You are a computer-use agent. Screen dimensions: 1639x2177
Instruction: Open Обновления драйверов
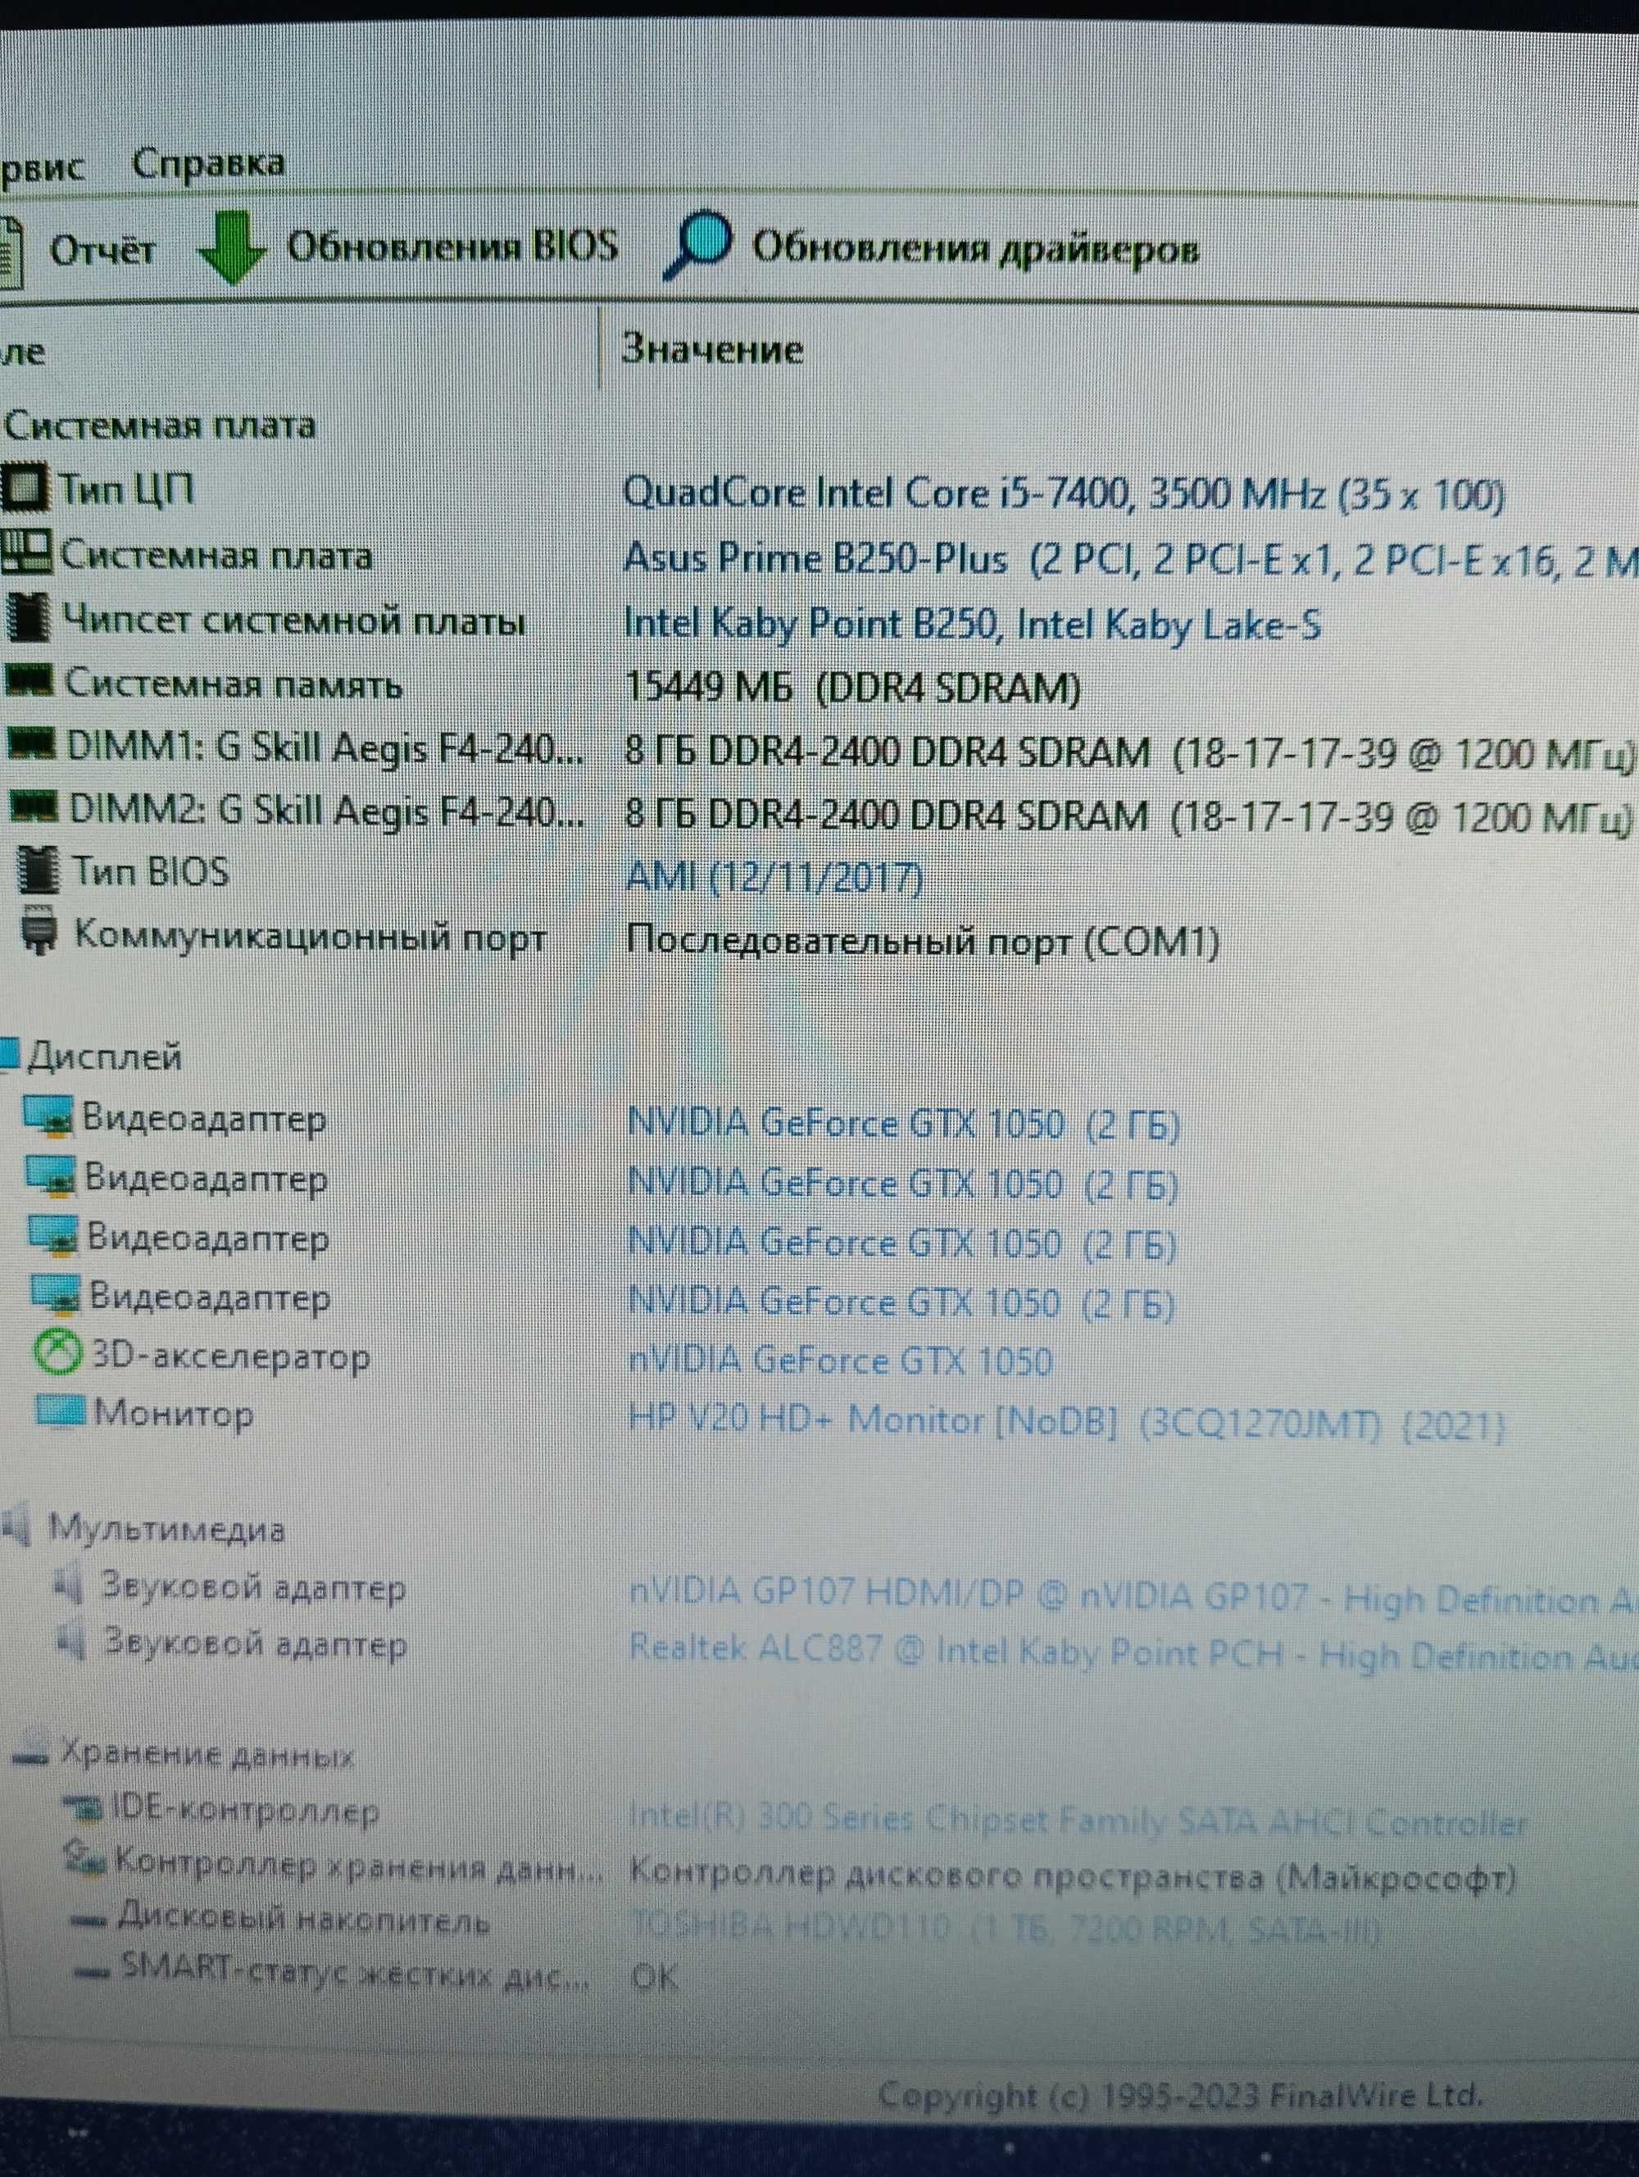[x=975, y=247]
